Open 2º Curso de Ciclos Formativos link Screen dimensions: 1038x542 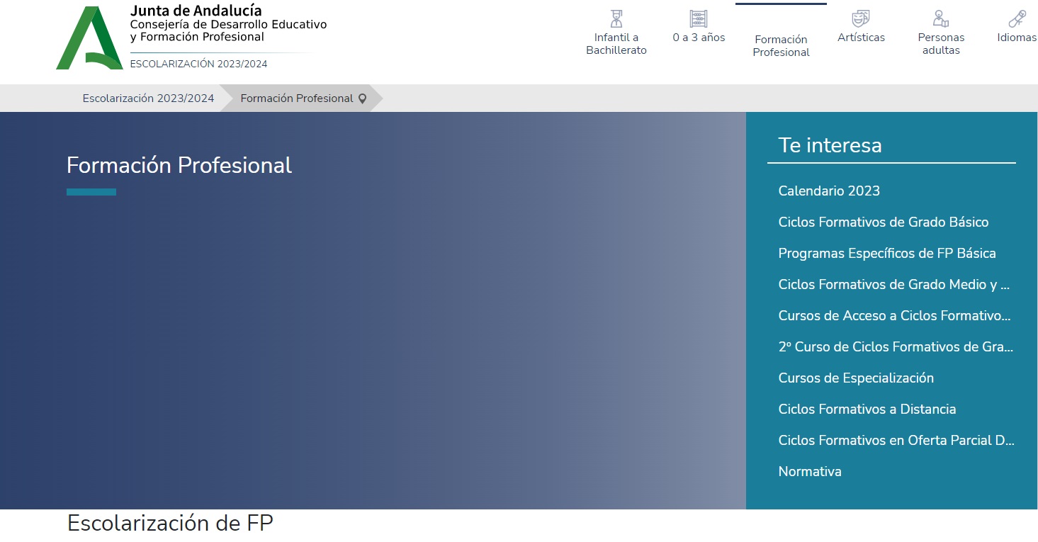(x=895, y=346)
